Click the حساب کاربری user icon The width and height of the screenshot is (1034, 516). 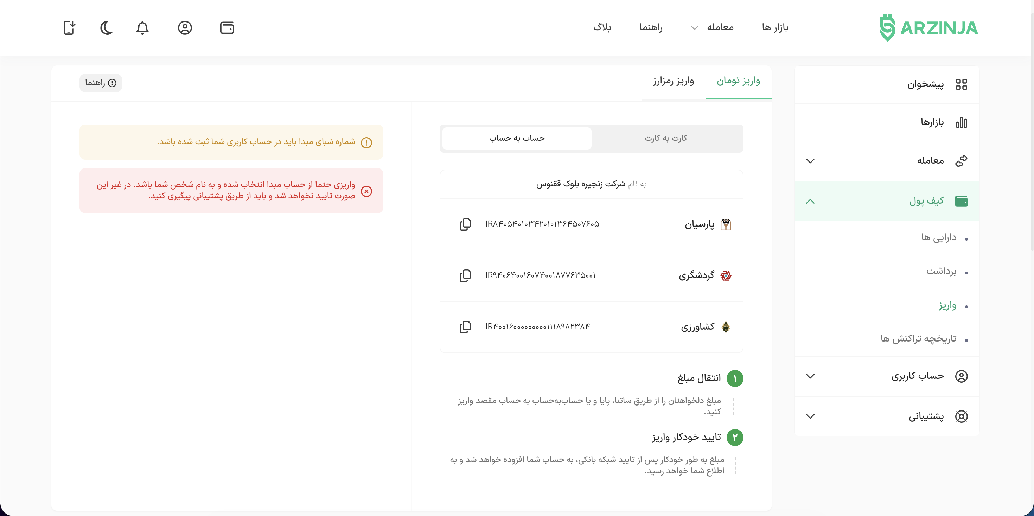point(961,376)
